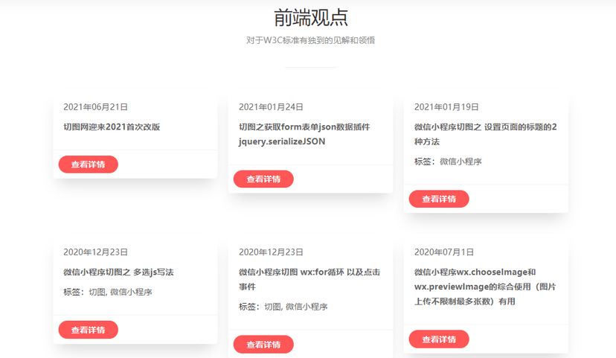Viewport: 616px width, 358px height.
Task: Click the 前端观点 section heading
Action: pyautogui.click(x=311, y=18)
